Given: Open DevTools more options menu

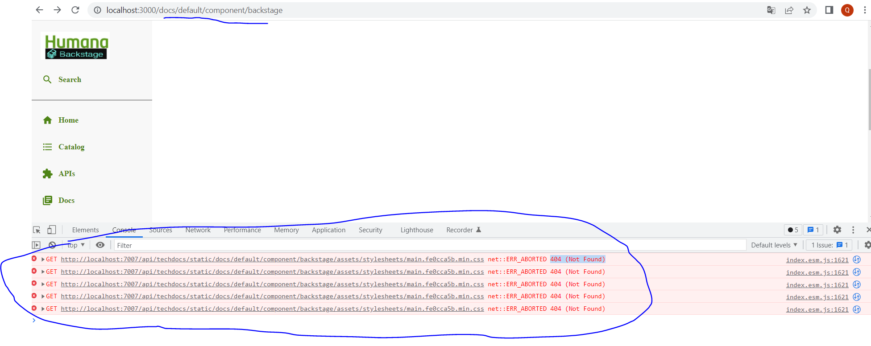Looking at the screenshot, I should coord(853,230).
